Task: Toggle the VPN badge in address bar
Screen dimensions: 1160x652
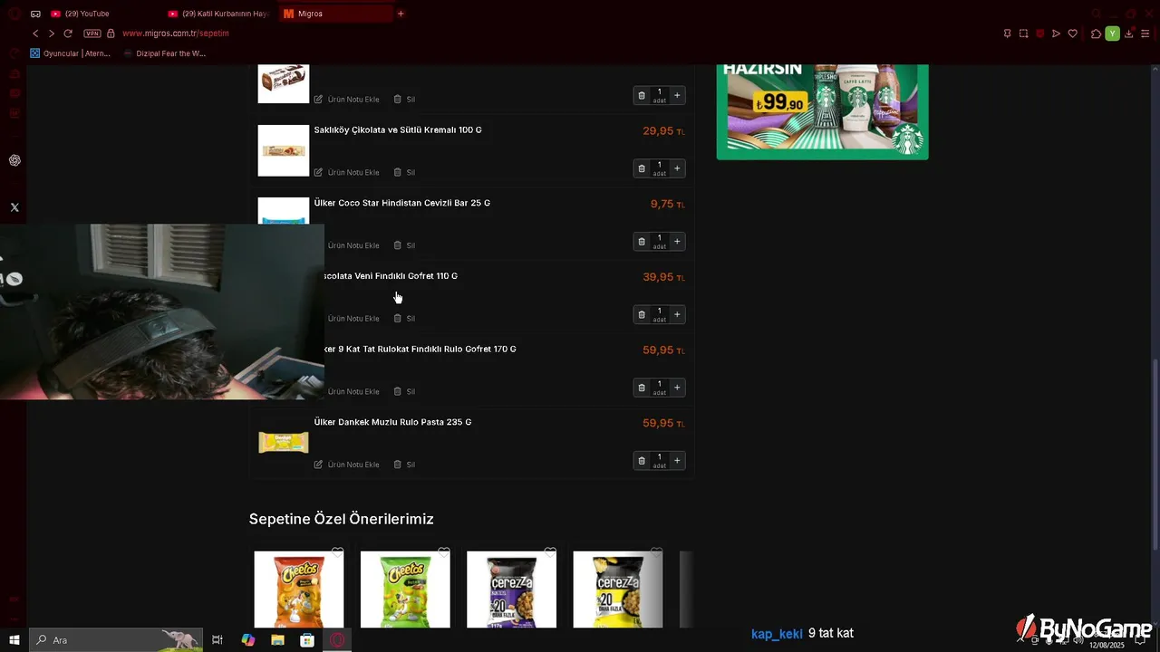Action: point(92,34)
